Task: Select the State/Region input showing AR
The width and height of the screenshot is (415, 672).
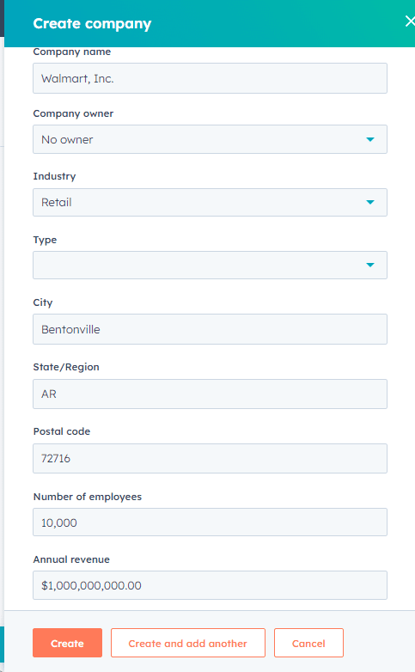Action: (210, 394)
